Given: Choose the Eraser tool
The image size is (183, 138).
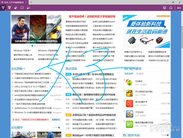Looking at the screenshot, I should 16,8.
